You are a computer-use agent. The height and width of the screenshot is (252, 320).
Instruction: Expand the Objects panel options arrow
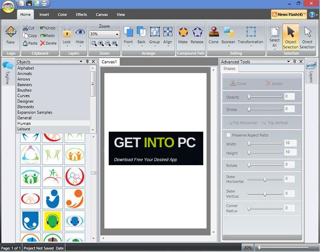click(81, 61)
